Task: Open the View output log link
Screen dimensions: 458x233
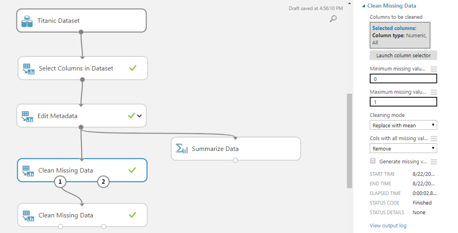Action: tap(388, 225)
